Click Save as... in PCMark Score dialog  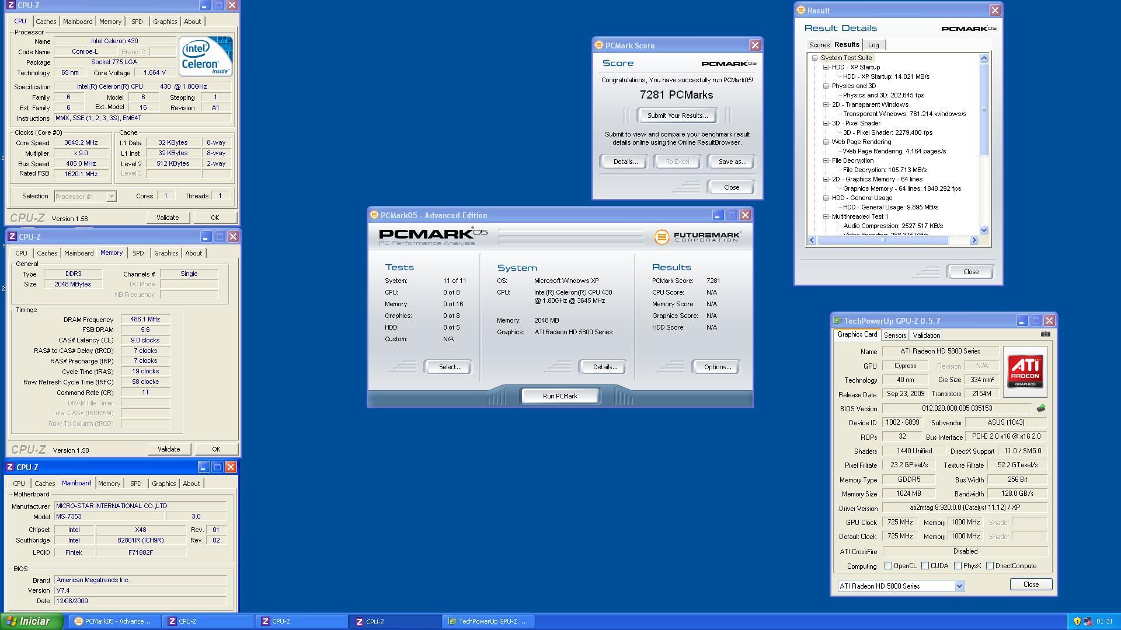pos(732,162)
